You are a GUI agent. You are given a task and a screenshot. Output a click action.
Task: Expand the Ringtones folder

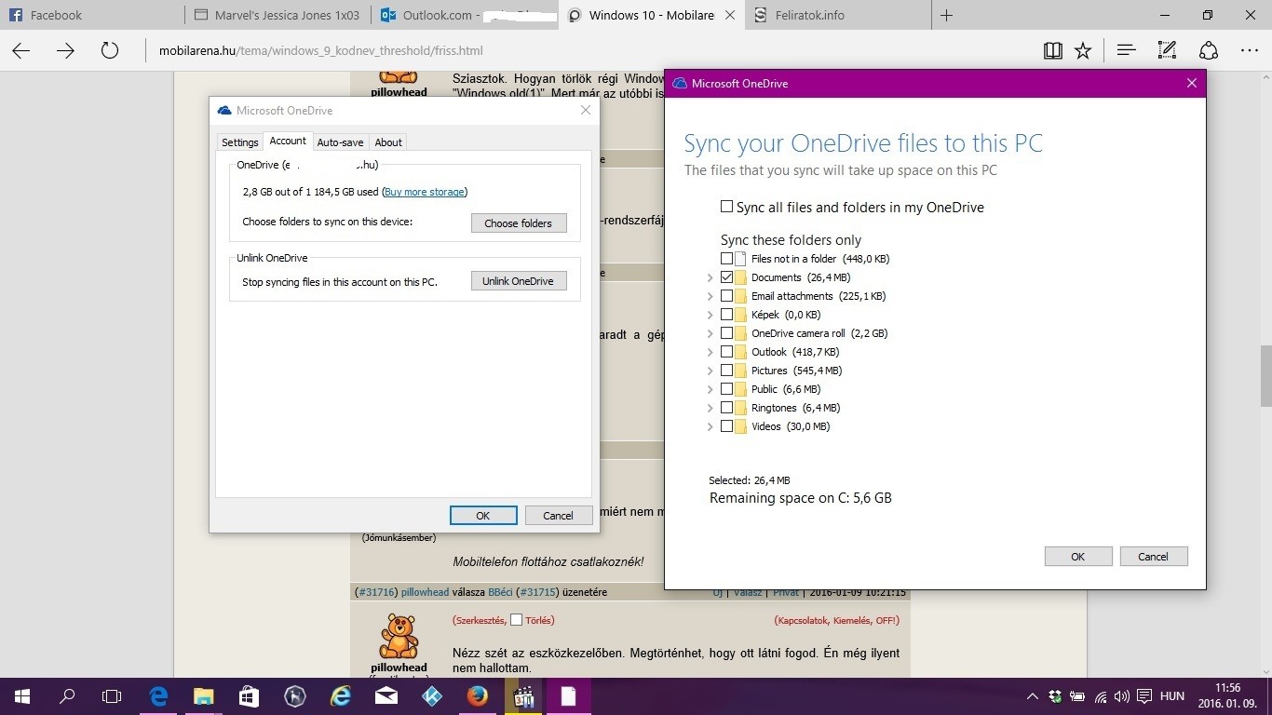tap(710, 408)
